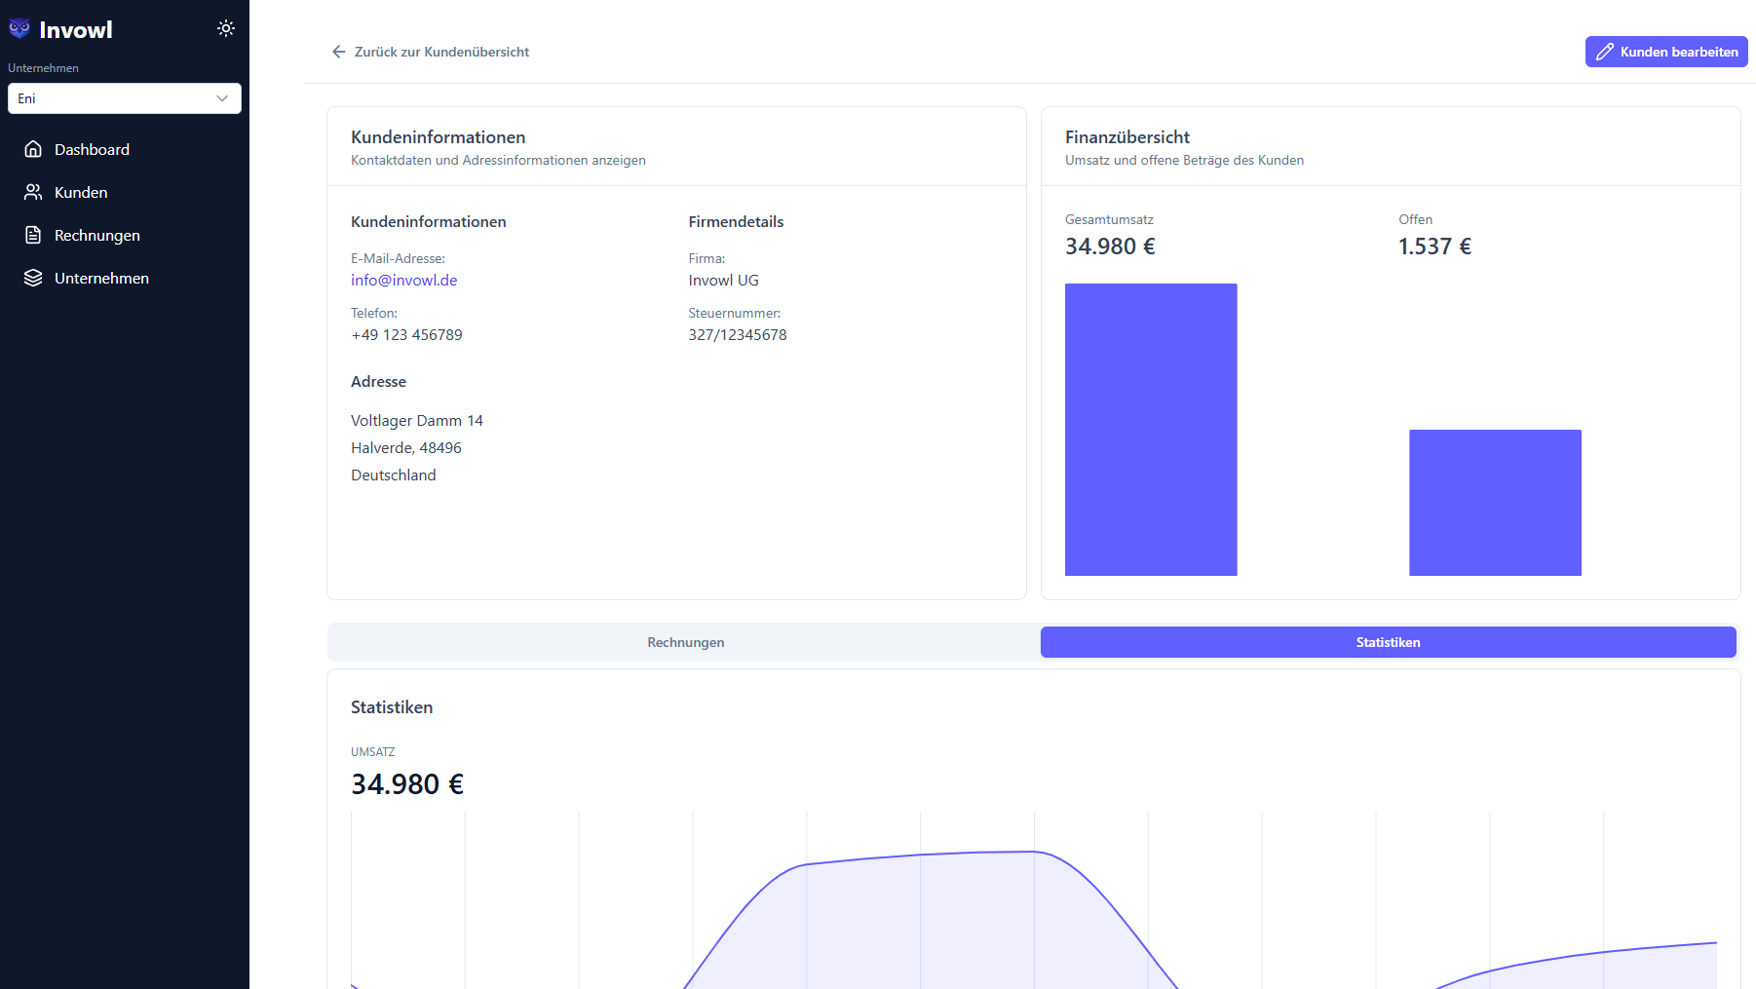The height and width of the screenshot is (989, 1756).
Task: Click the back arrow next to Zurück
Action: click(x=338, y=51)
